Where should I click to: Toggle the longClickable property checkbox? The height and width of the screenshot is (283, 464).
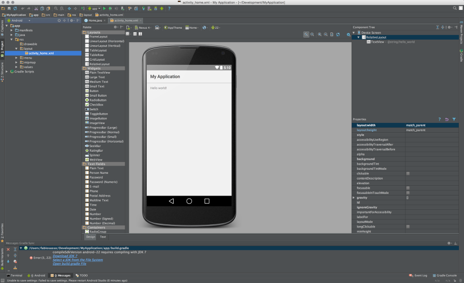pos(408,226)
